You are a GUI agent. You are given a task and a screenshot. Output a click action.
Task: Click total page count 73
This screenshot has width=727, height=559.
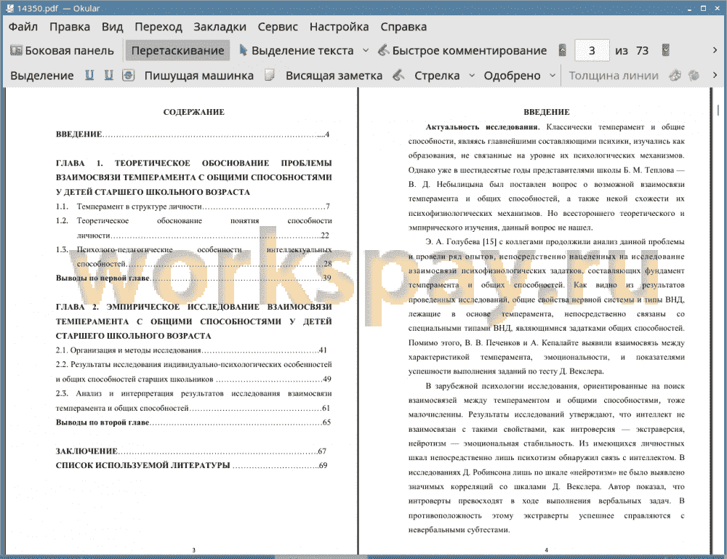[x=642, y=51]
